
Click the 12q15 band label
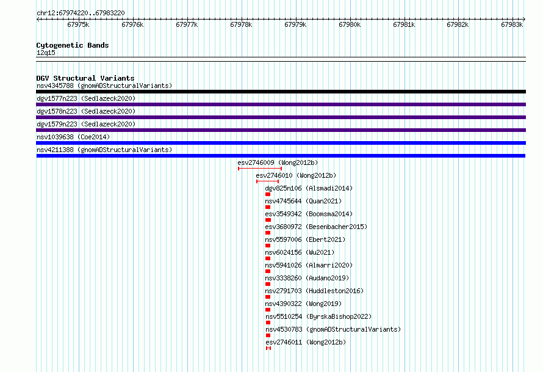pos(46,53)
